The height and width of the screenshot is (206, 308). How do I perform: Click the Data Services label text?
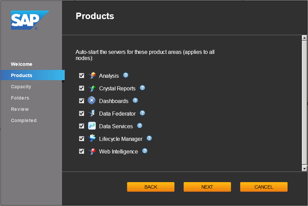coord(116,126)
